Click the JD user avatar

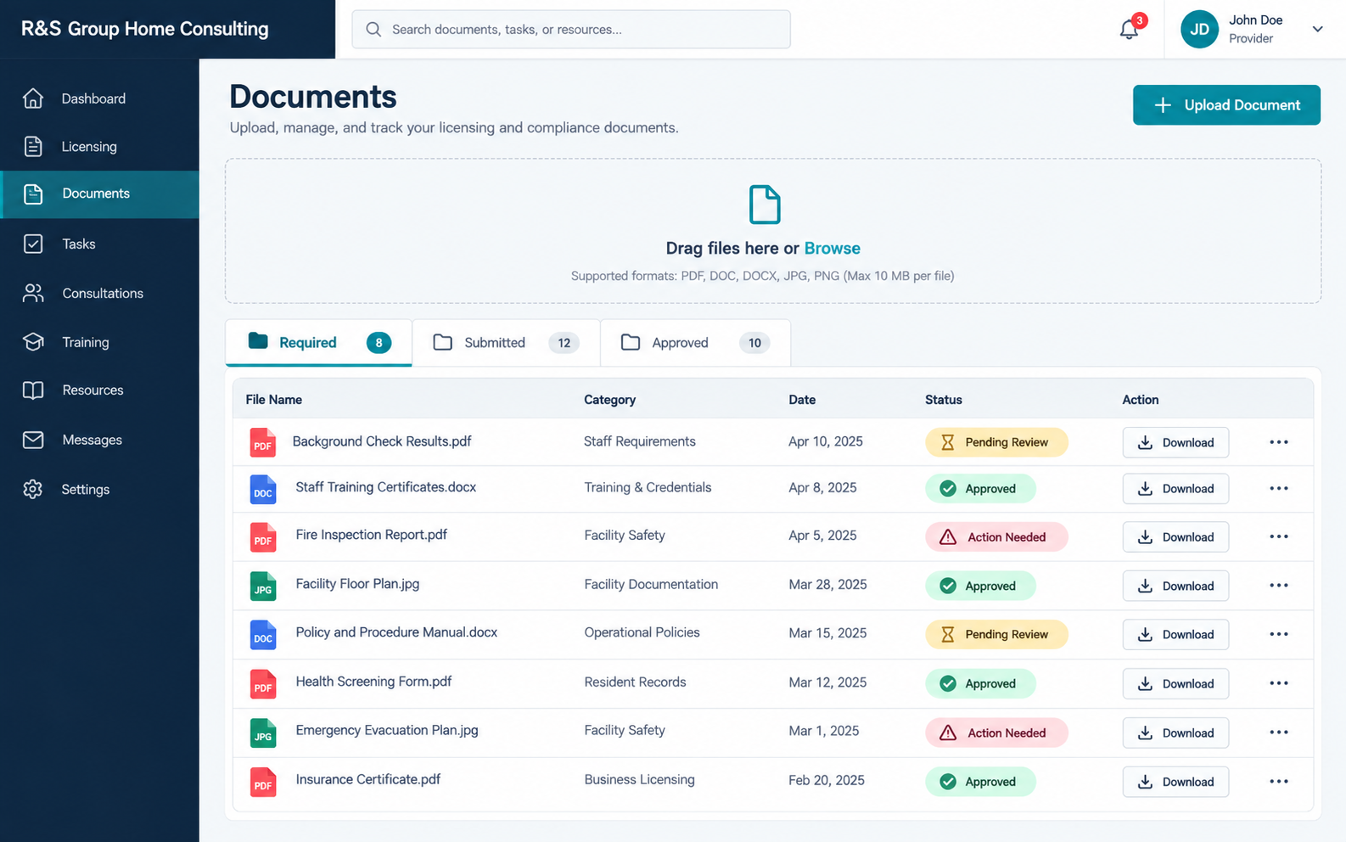coord(1199,29)
